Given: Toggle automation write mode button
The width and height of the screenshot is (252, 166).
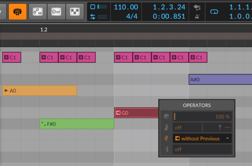Looking at the screenshot, I should point(38,12).
